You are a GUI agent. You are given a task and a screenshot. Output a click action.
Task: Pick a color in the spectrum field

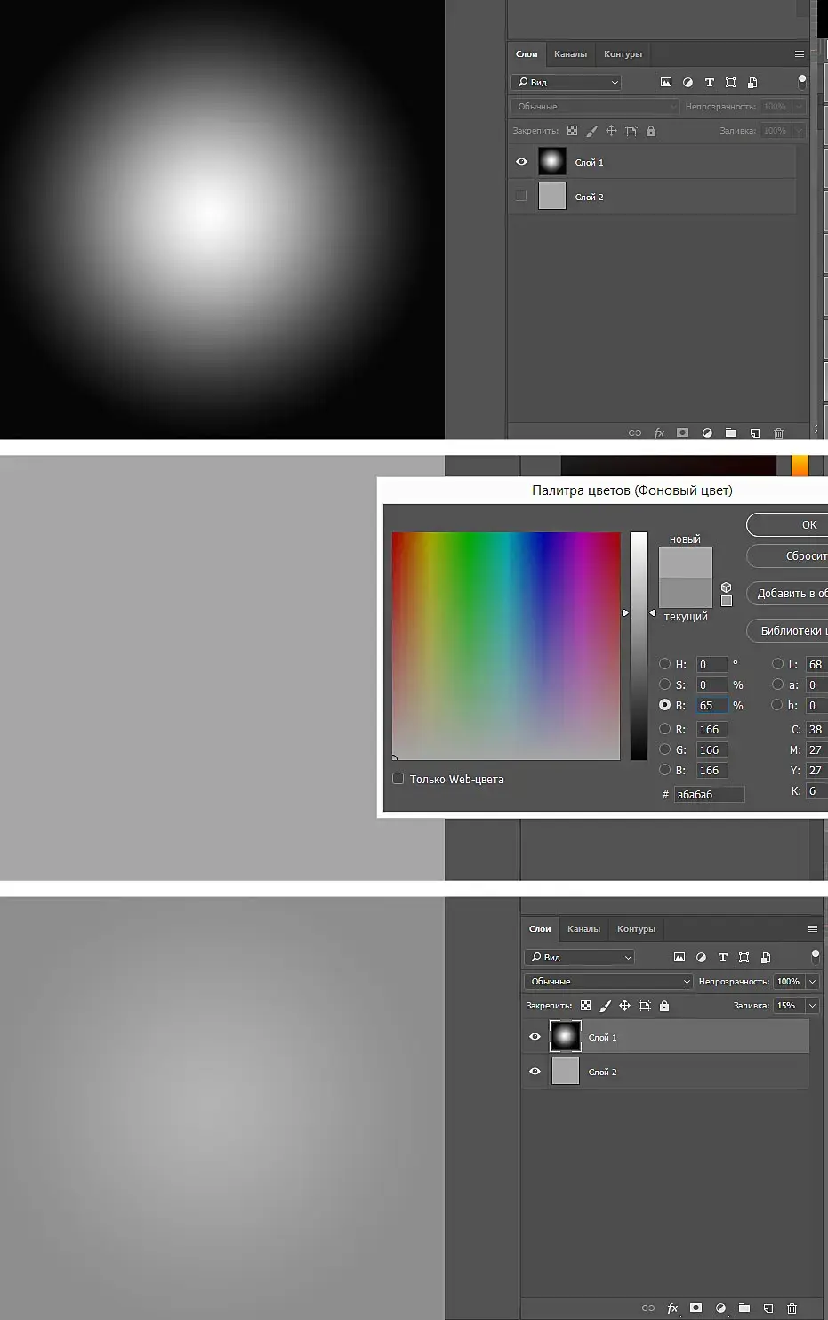(x=506, y=646)
